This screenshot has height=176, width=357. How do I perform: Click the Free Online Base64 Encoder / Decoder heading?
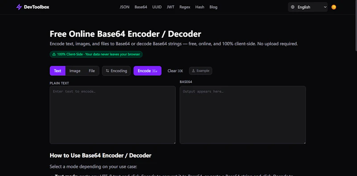point(125,34)
